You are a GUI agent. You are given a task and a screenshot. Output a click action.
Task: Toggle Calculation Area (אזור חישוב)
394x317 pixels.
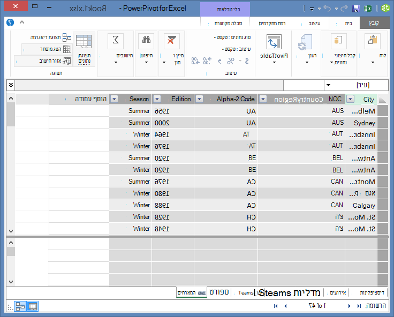point(43,61)
